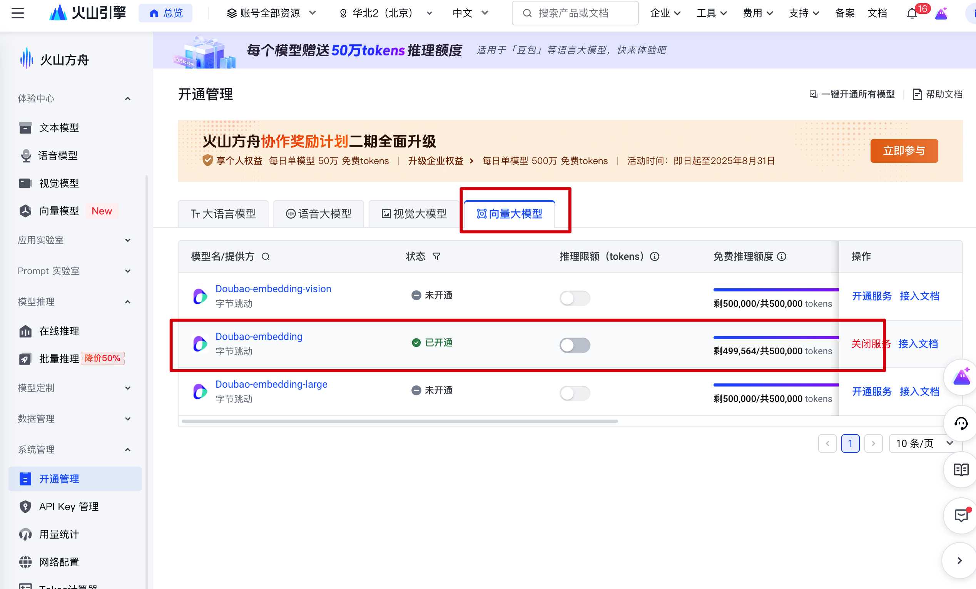Click the 搜索产品或文档 search field
The image size is (976, 589).
pyautogui.click(x=575, y=13)
